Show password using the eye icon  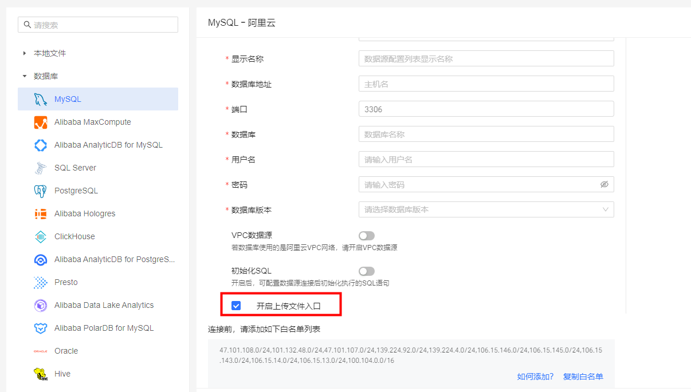(604, 184)
